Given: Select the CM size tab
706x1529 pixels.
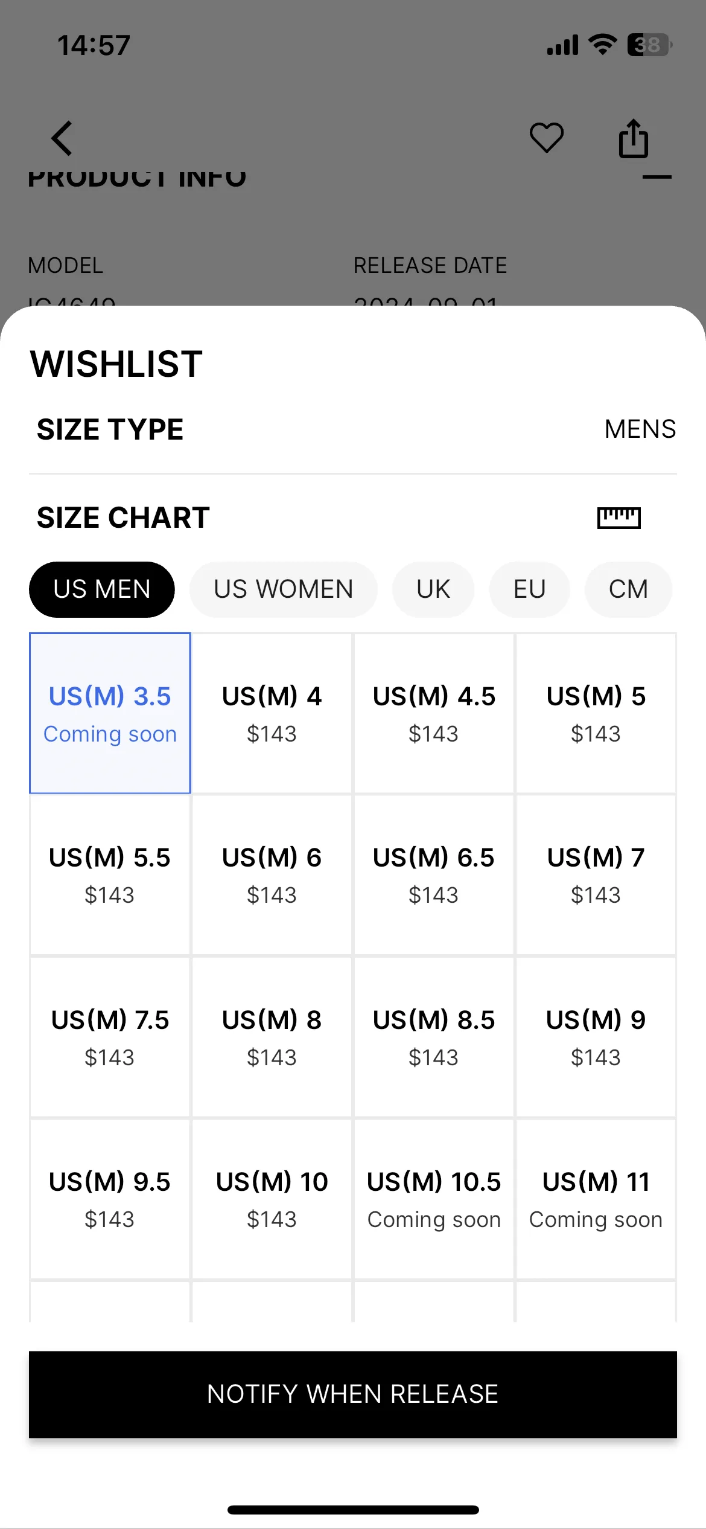Looking at the screenshot, I should 628,589.
